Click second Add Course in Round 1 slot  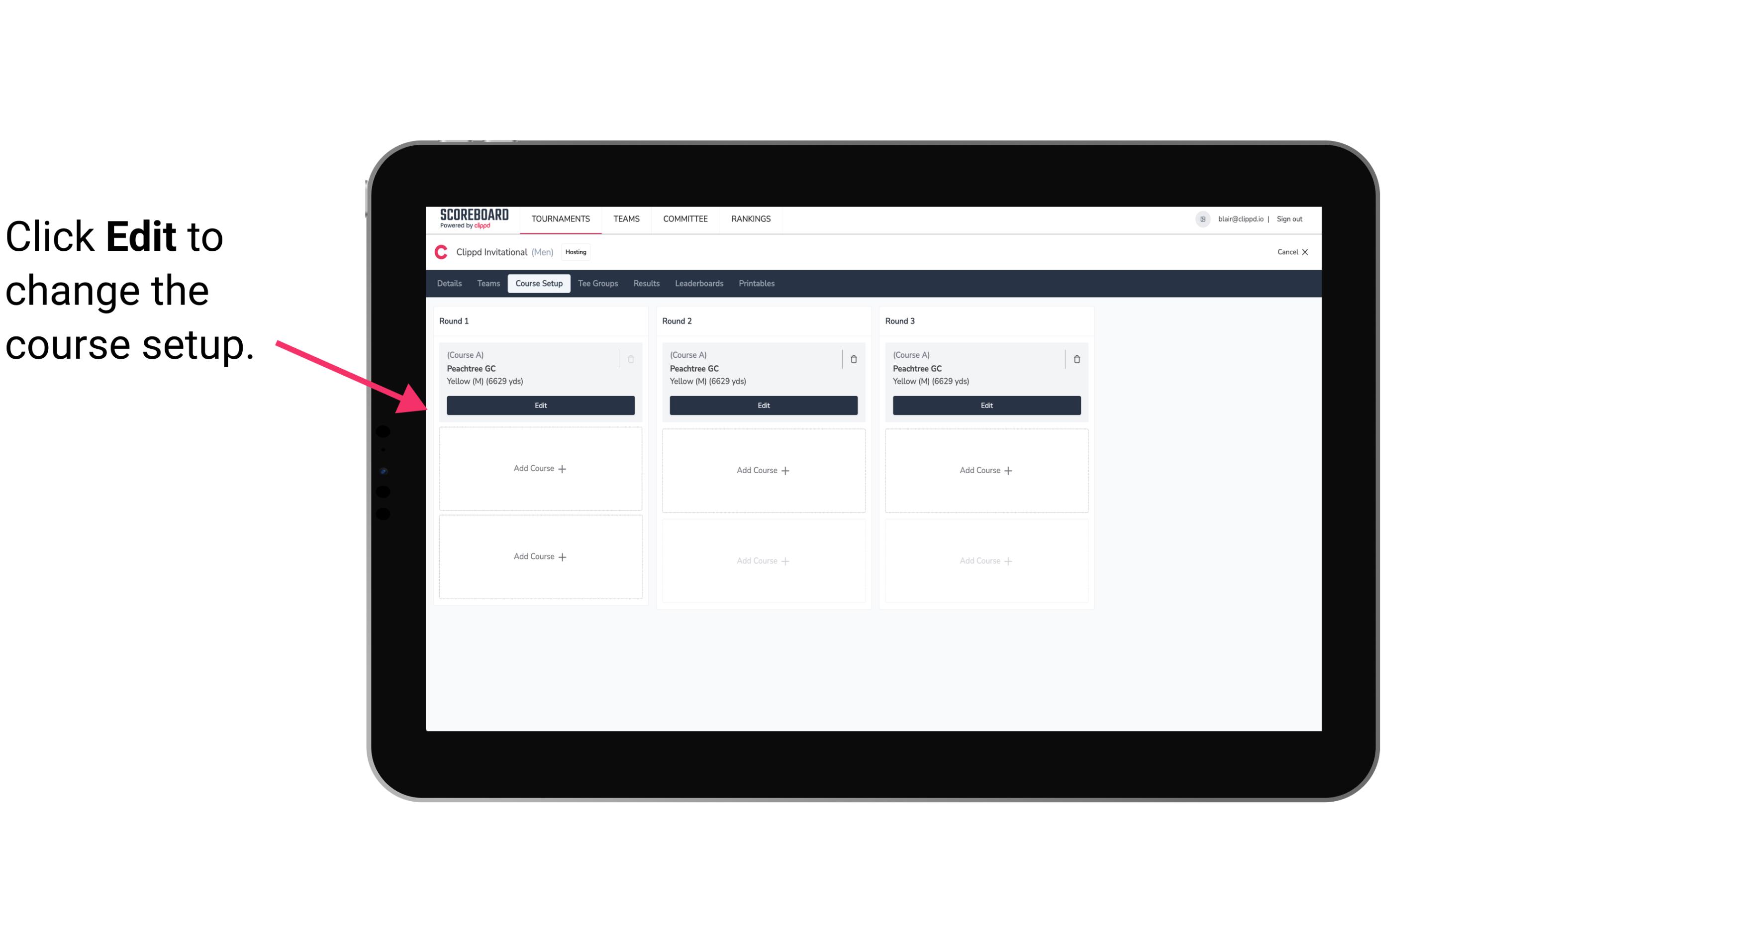tap(540, 556)
